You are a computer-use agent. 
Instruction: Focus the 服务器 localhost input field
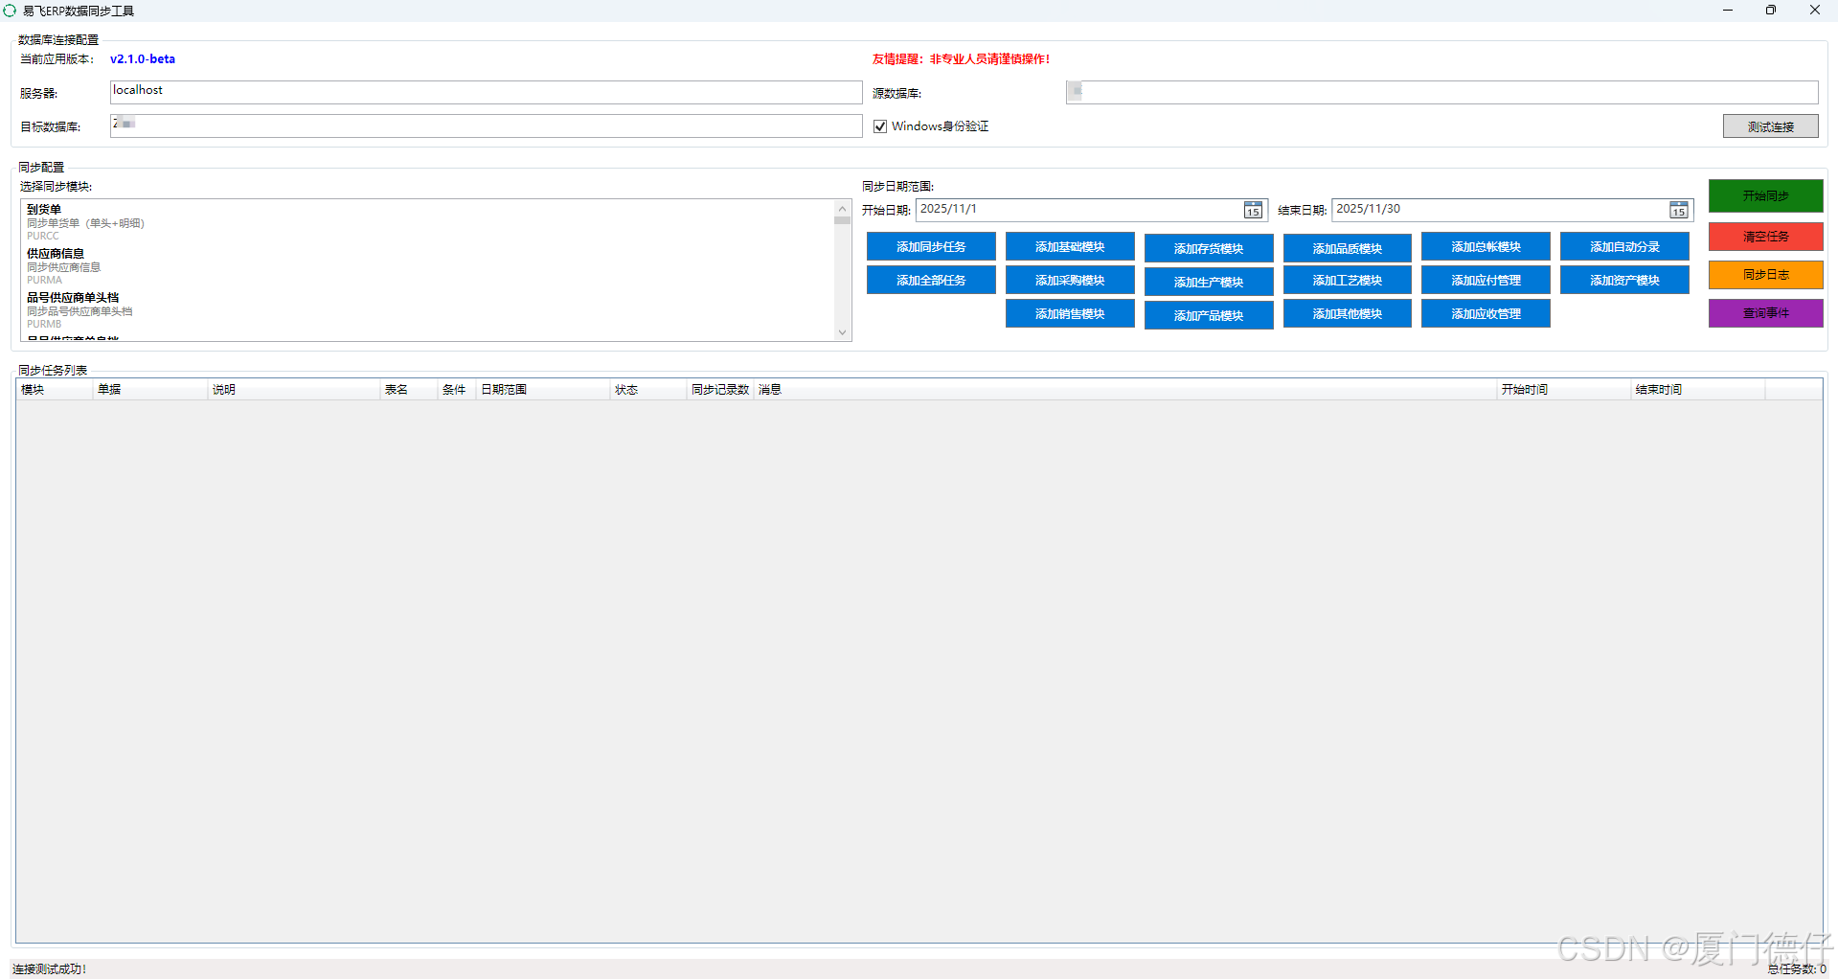pos(486,92)
